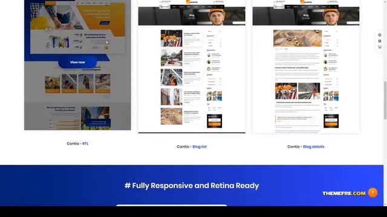
Task: Open the "RTL" demo link
Action: pyautogui.click(x=85, y=143)
